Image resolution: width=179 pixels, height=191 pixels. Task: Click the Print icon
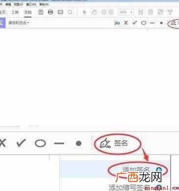(x=51, y=12)
